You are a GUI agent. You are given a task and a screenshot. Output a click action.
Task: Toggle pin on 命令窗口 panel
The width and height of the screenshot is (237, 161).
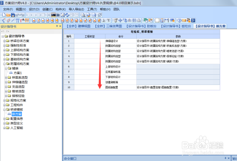pyautogui.click(x=225, y=158)
